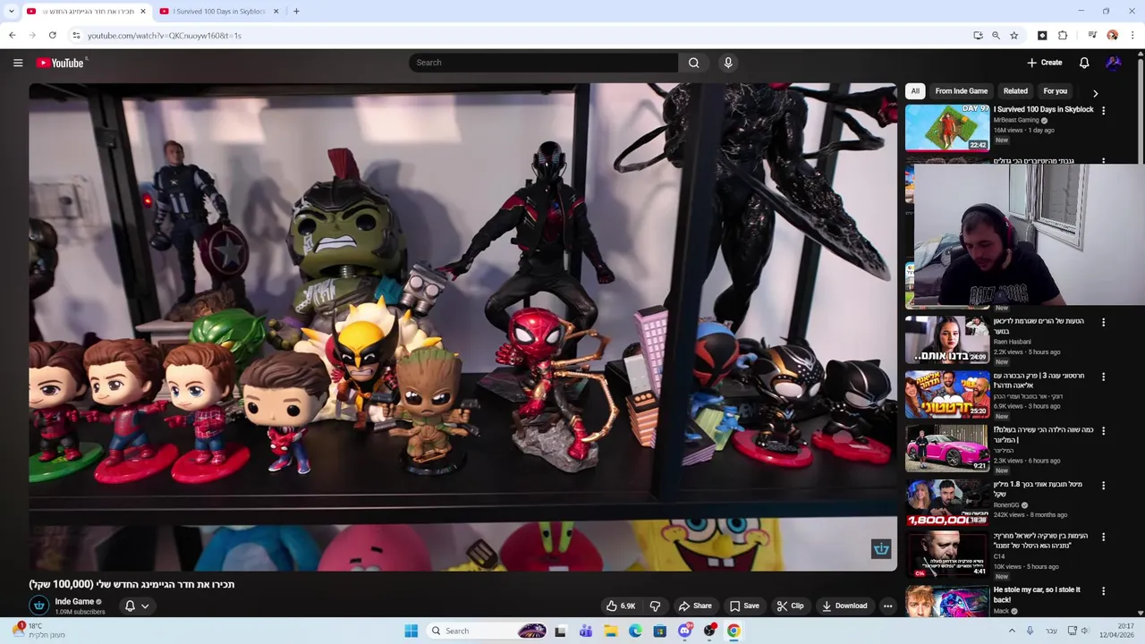The width and height of the screenshot is (1145, 644).
Task: Open I Survived 100 Days in Skyblock thumbnail
Action: (x=947, y=128)
